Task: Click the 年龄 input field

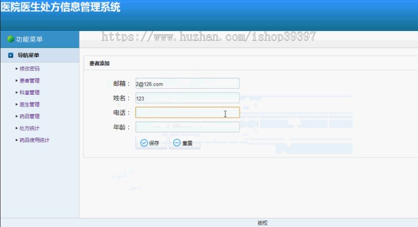Action: 188,127
